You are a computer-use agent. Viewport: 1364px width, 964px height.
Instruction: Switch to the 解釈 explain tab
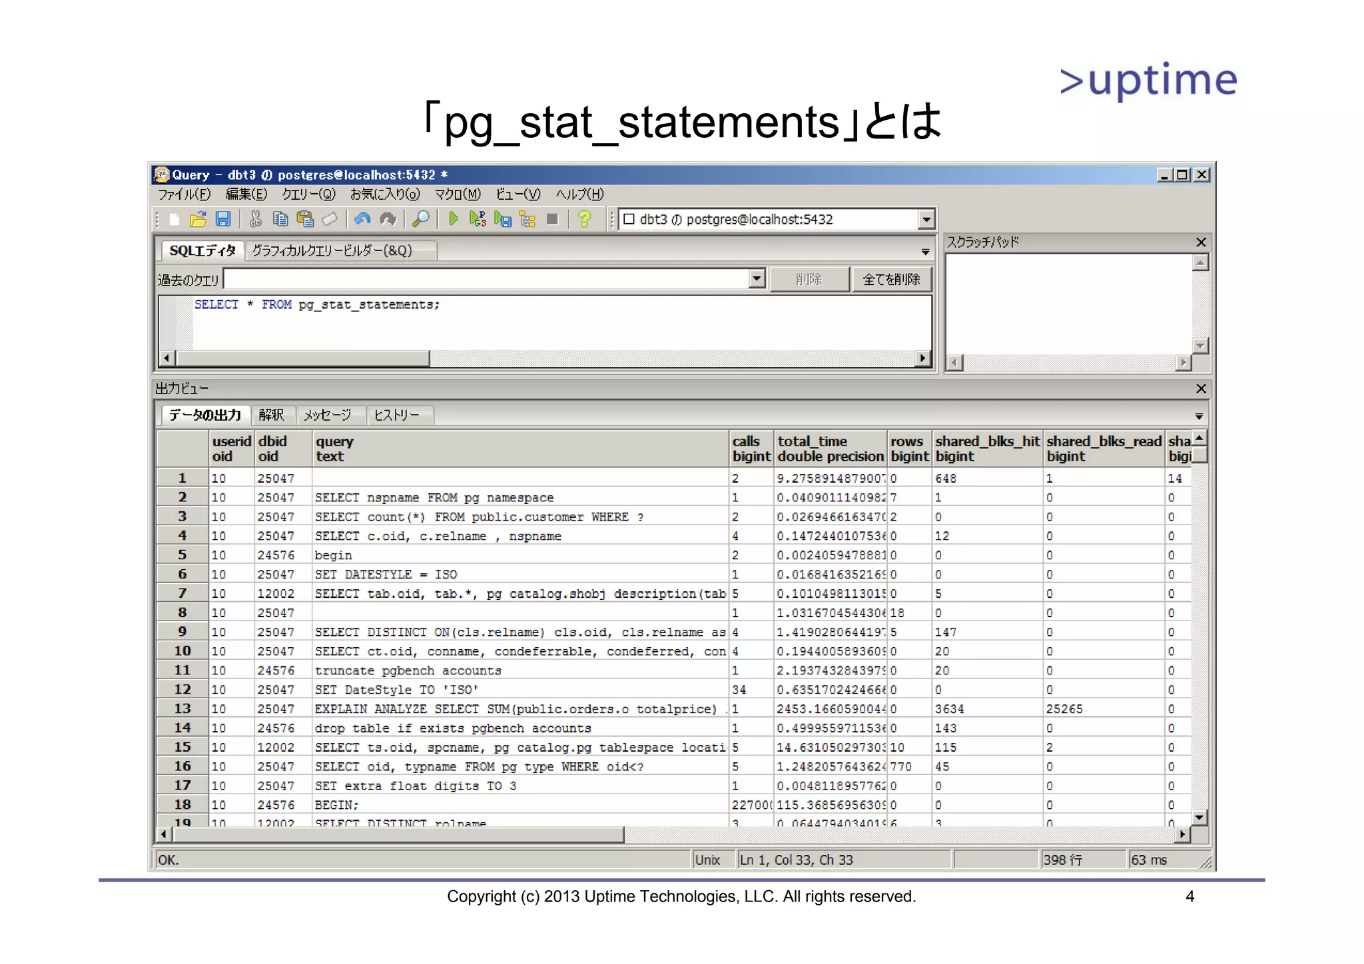pos(272,415)
